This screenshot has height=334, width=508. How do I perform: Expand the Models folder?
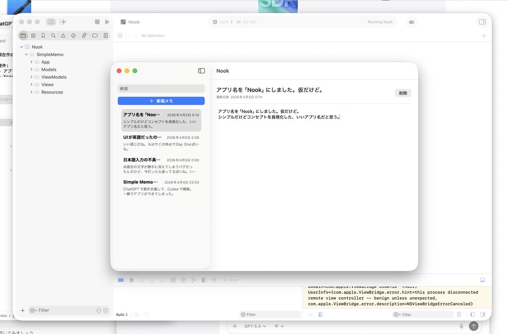[31, 69]
